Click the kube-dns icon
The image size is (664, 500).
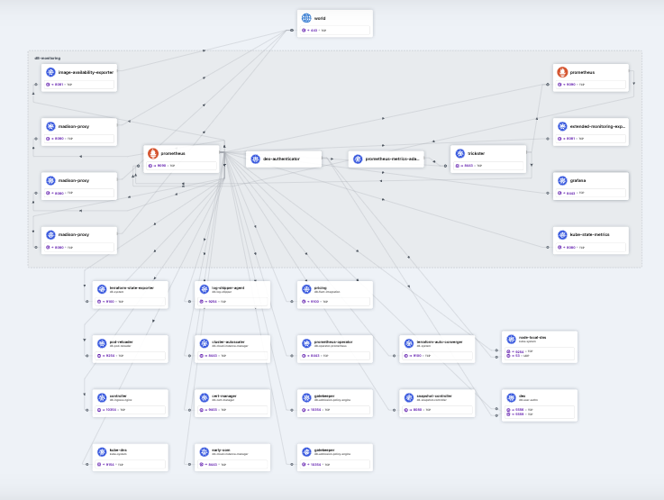tap(102, 451)
